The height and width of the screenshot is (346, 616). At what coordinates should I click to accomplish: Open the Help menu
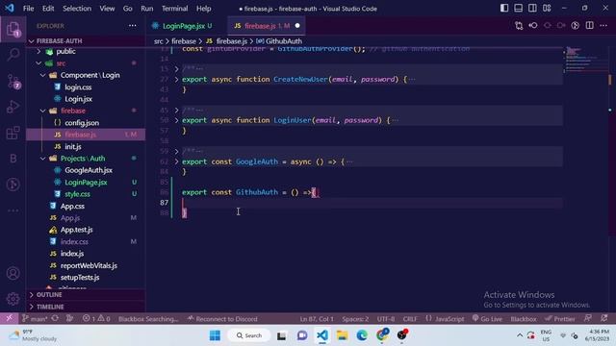[203, 9]
